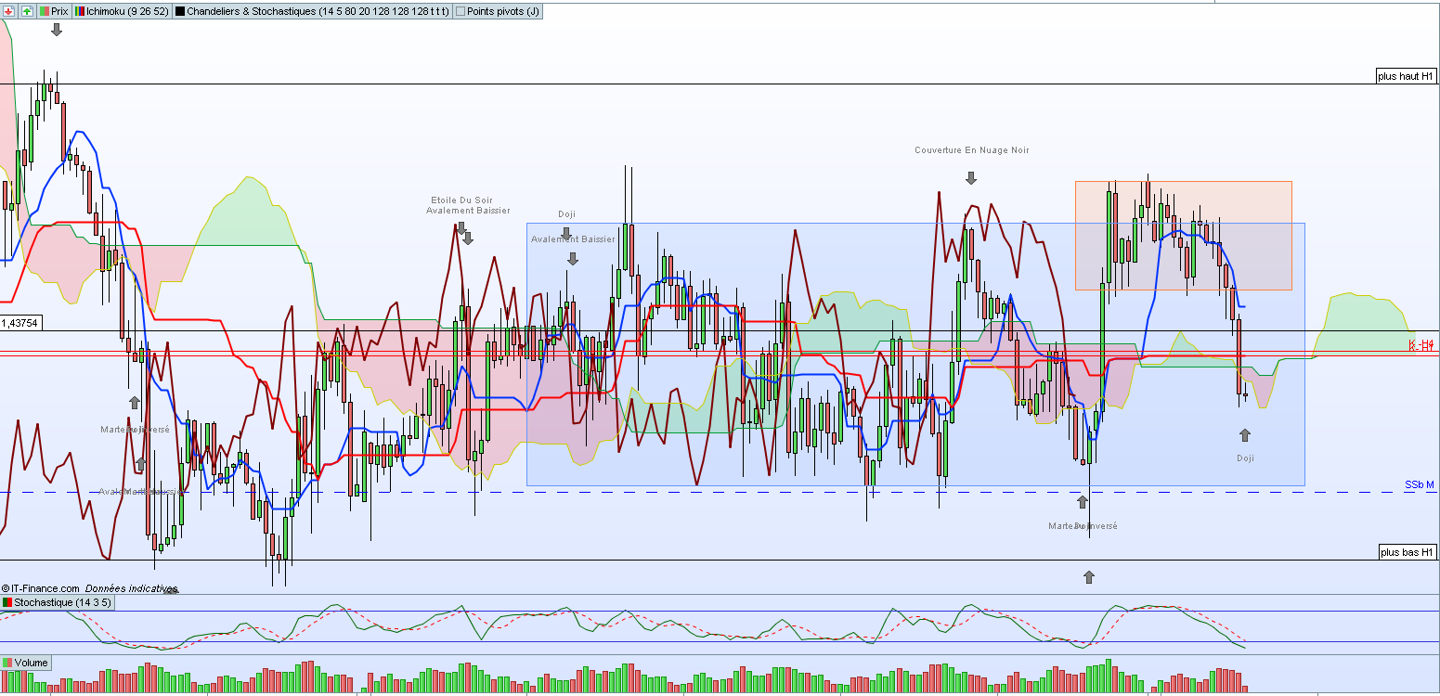This screenshot has height=696, width=1440.
Task: Click the green up-arrow icon in toolbar
Action: pyautogui.click(x=27, y=11)
